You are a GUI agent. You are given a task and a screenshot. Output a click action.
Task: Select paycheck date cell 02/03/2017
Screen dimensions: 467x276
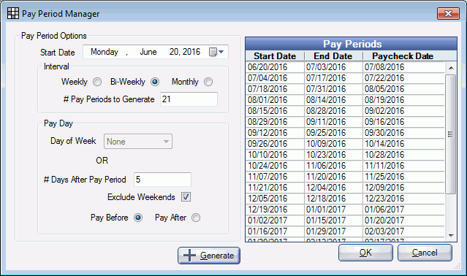pyautogui.click(x=404, y=232)
